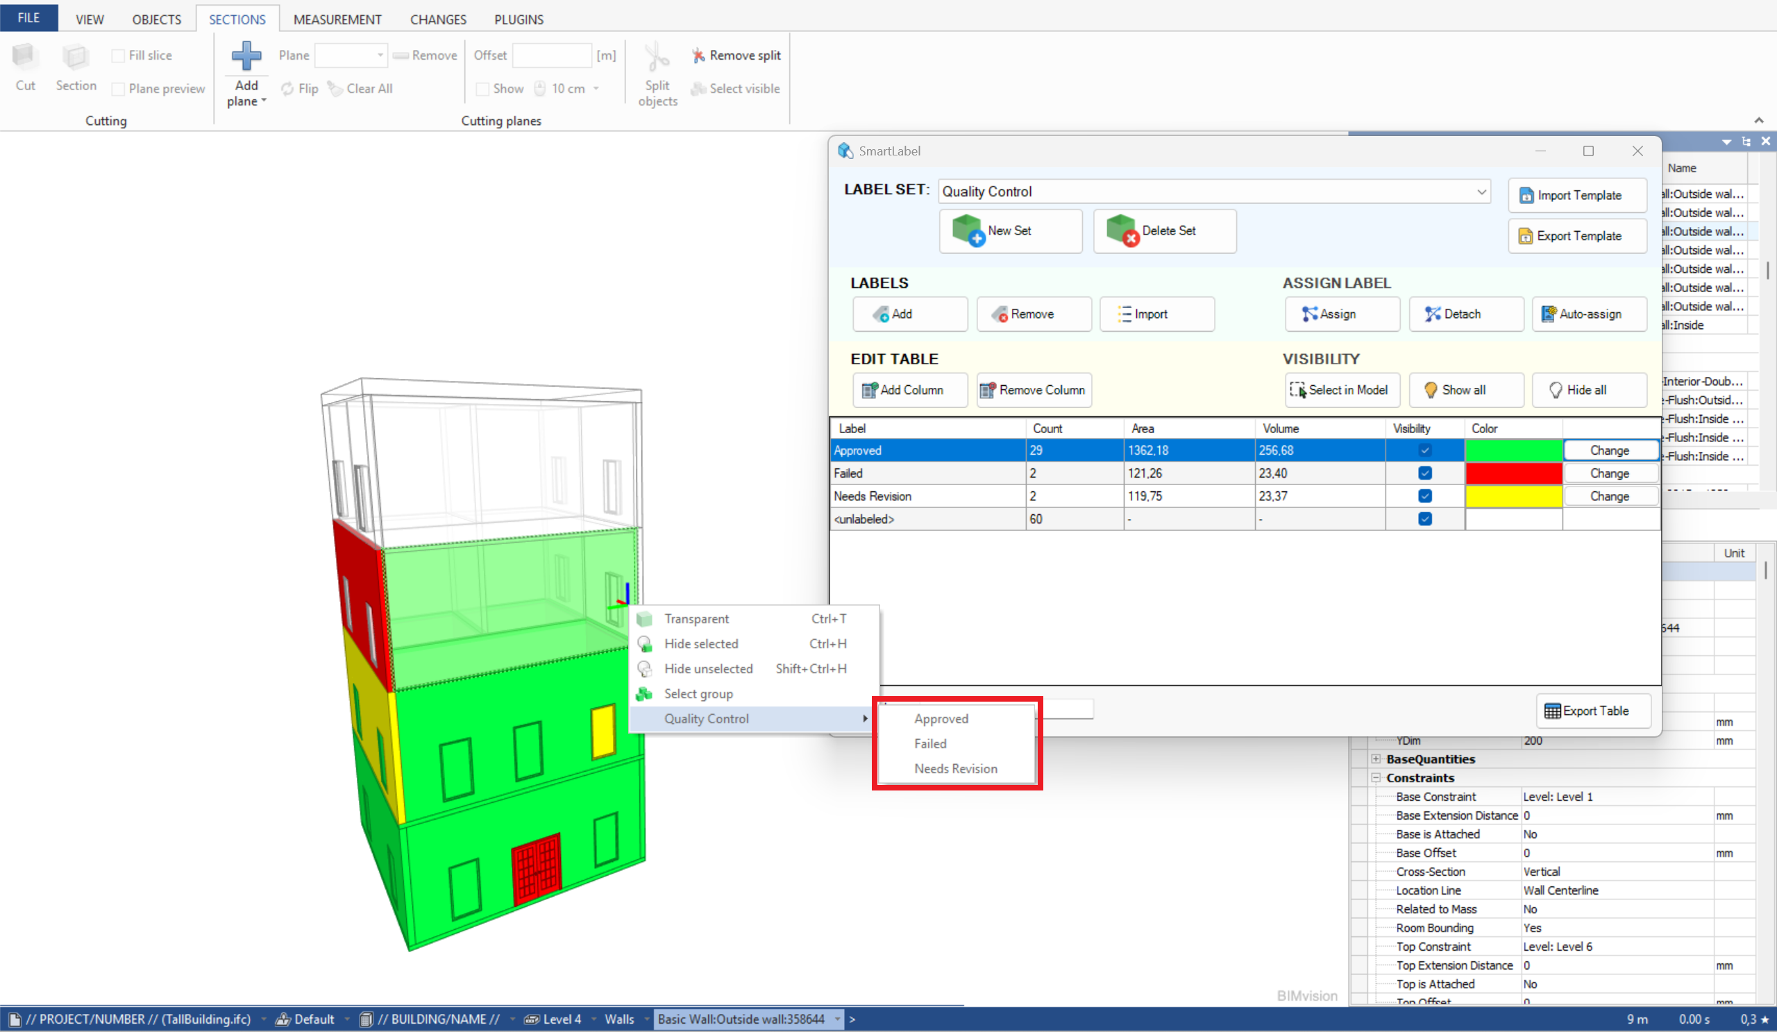
Task: Click Remove plane in Cutting planes
Action: pyautogui.click(x=426, y=55)
